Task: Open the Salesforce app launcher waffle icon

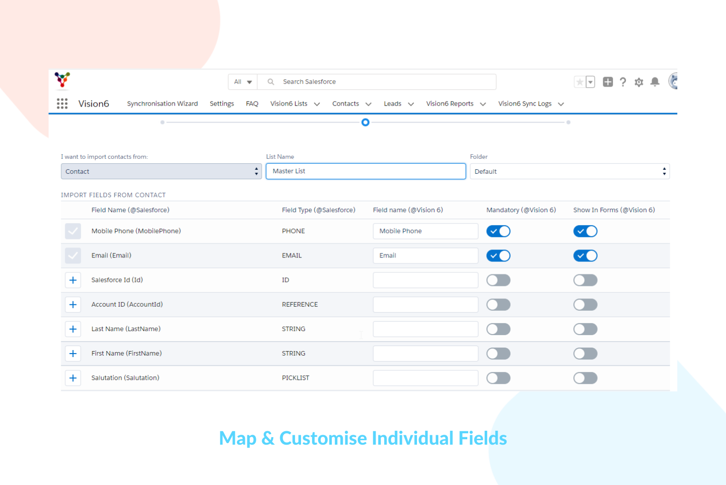Action: [x=62, y=104]
